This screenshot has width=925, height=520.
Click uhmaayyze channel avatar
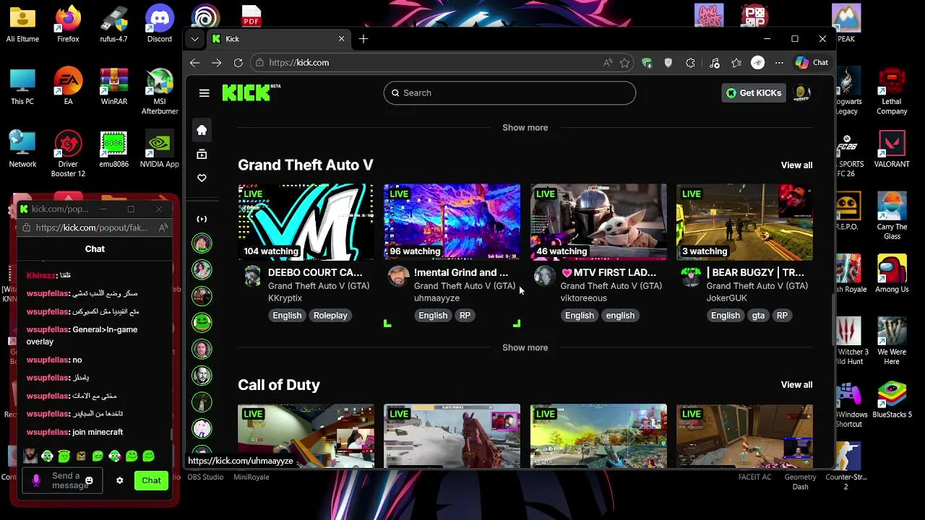point(397,276)
